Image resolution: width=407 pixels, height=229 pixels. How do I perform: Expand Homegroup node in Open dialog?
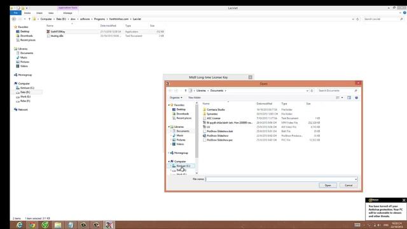(169, 153)
